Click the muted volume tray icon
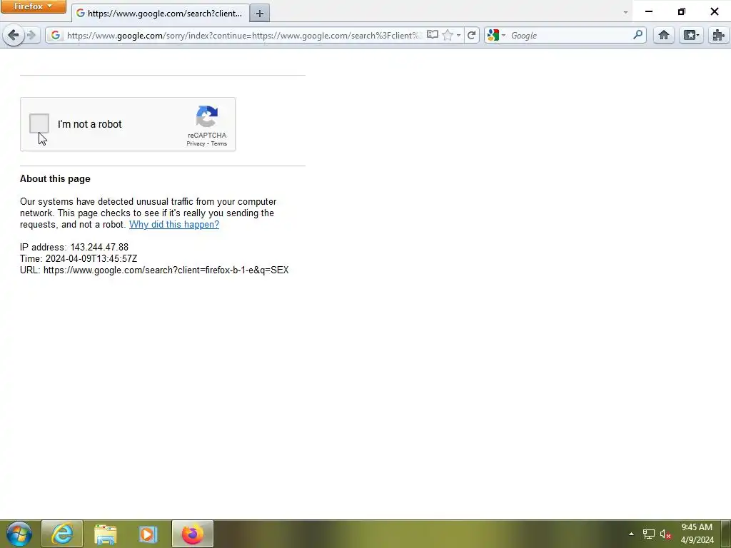This screenshot has height=548, width=731. coord(665,534)
